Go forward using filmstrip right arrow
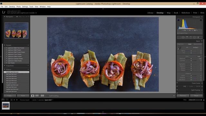The height and width of the screenshot is (116, 206). tap(17, 100)
